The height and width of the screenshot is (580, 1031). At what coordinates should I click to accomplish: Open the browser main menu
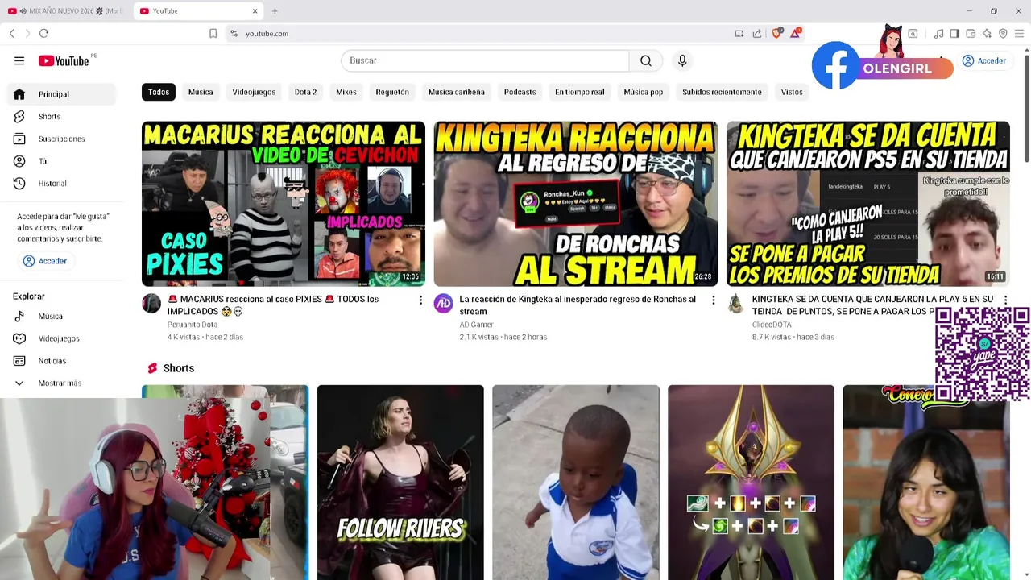coord(1019,33)
